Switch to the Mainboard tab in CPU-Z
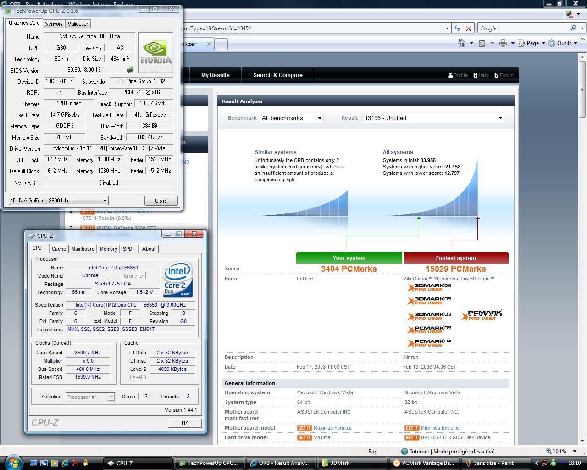Screen dimensions: 587x470 click(83, 249)
